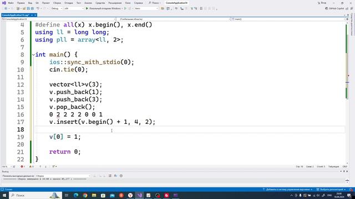355x199 pixels.
Task: Open the Отладка menu
Action: 68,3
